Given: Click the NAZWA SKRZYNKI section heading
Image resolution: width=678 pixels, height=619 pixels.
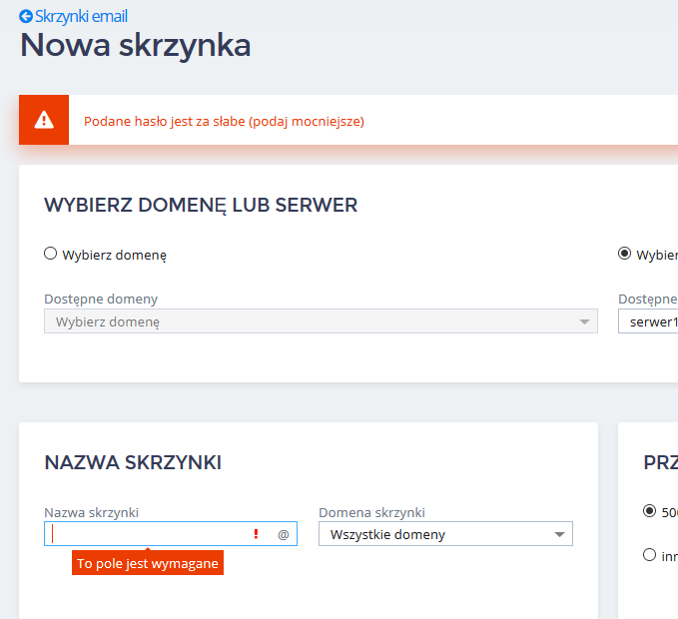Looking at the screenshot, I should (x=133, y=462).
